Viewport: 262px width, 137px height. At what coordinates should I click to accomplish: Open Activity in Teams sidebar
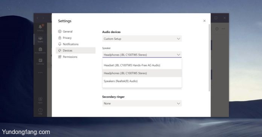(x=40, y=28)
